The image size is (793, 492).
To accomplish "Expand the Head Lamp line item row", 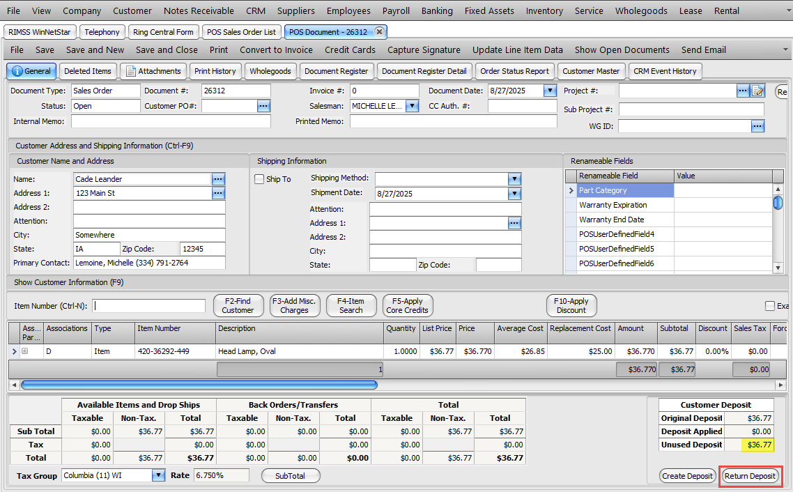I will tap(25, 352).
